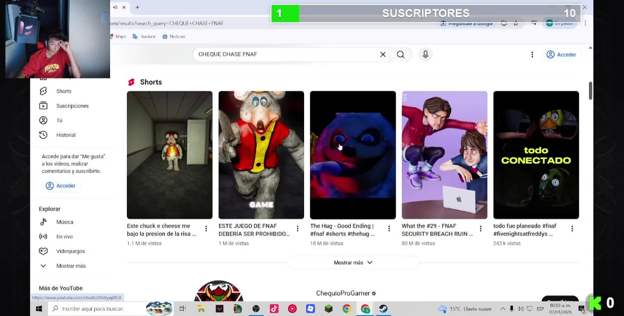The height and width of the screenshot is (316, 624).
Task: Show hidden system tray icons
Action: point(503,309)
